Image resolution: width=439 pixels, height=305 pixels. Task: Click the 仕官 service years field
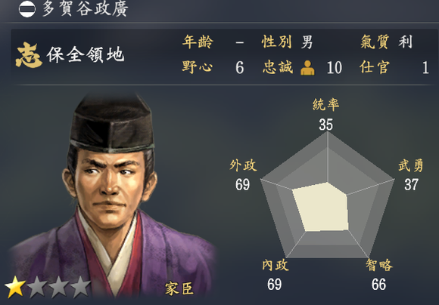tap(394, 68)
